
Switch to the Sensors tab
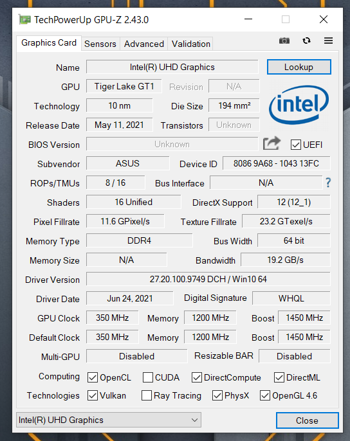tap(100, 44)
